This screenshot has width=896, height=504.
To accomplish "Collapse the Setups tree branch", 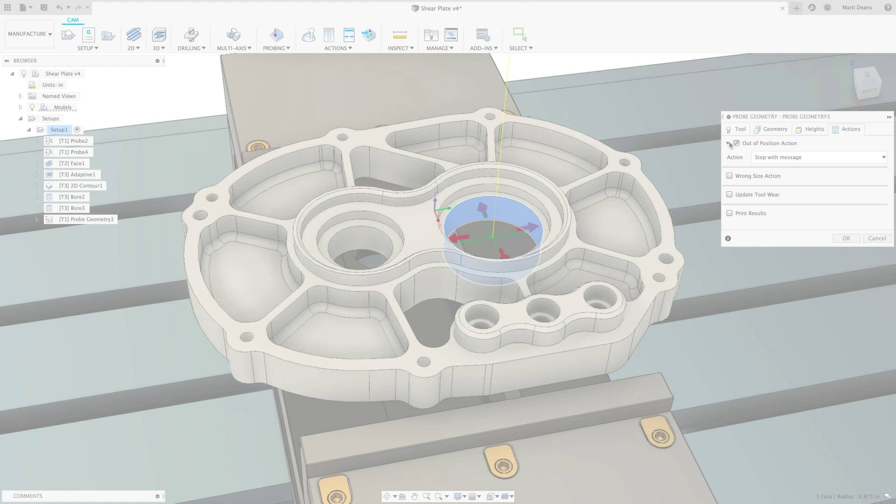I will 21,118.
